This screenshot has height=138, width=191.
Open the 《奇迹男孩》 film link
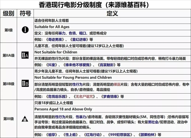tap(55, 39)
